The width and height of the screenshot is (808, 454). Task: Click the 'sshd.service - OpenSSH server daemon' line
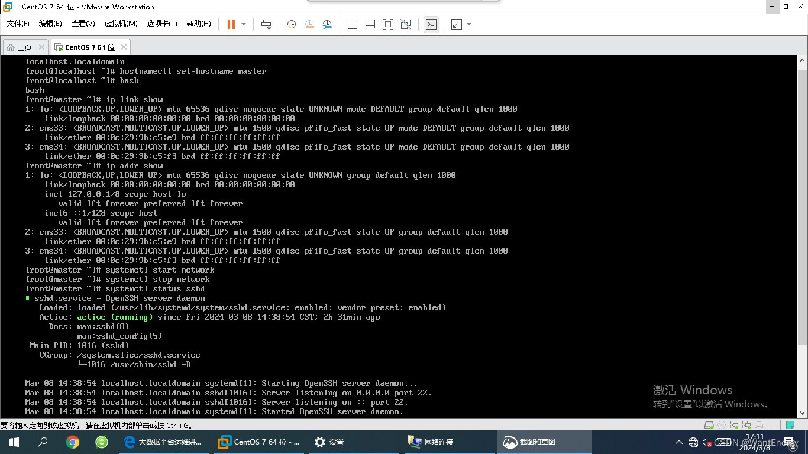pyautogui.click(x=115, y=298)
